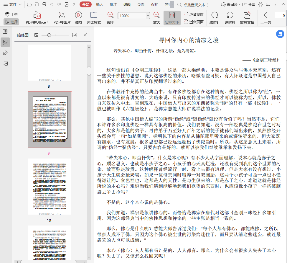Screen dimensions: 287x263
Task: Click the large thumbnail size icon
Action: (x=75, y=35)
